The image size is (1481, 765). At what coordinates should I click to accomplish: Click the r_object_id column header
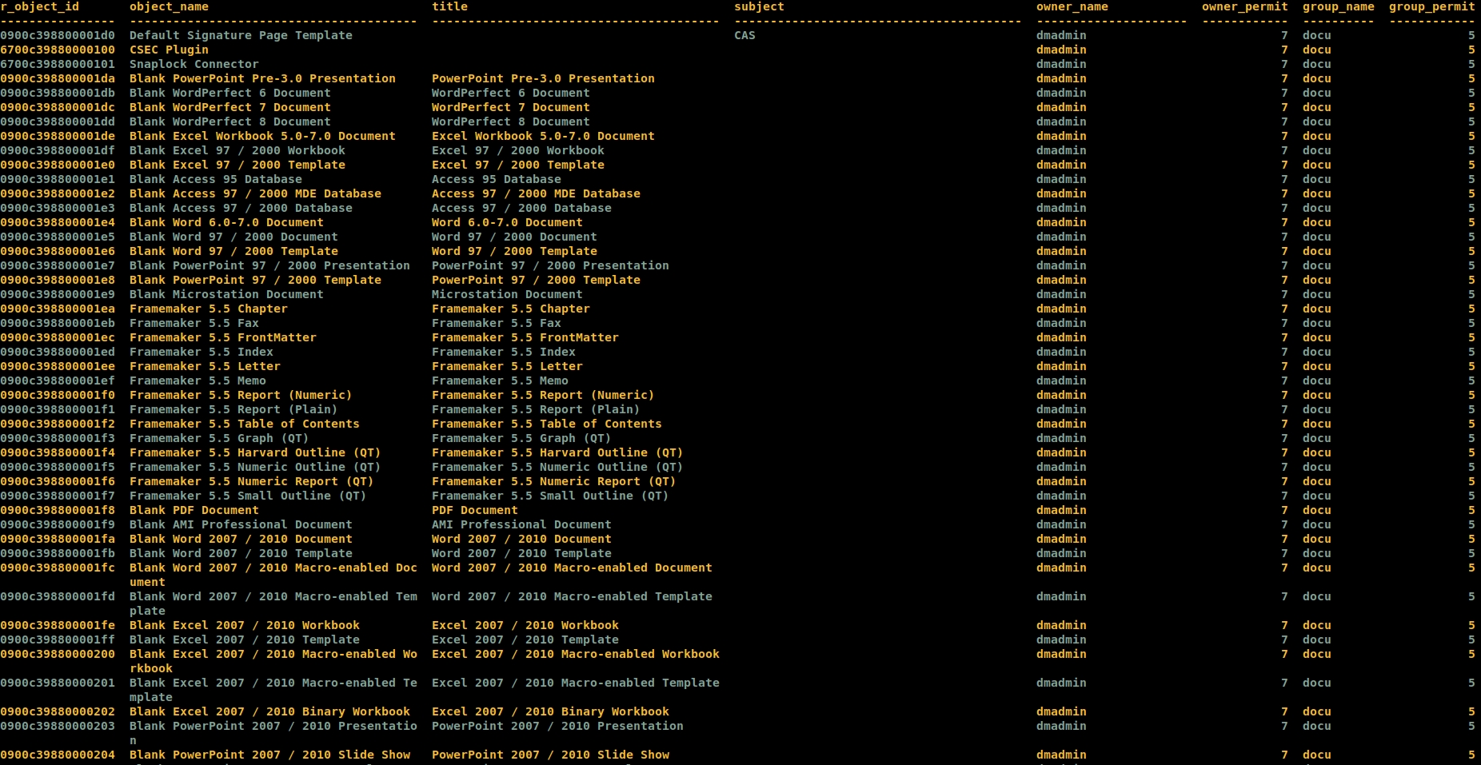click(x=40, y=6)
